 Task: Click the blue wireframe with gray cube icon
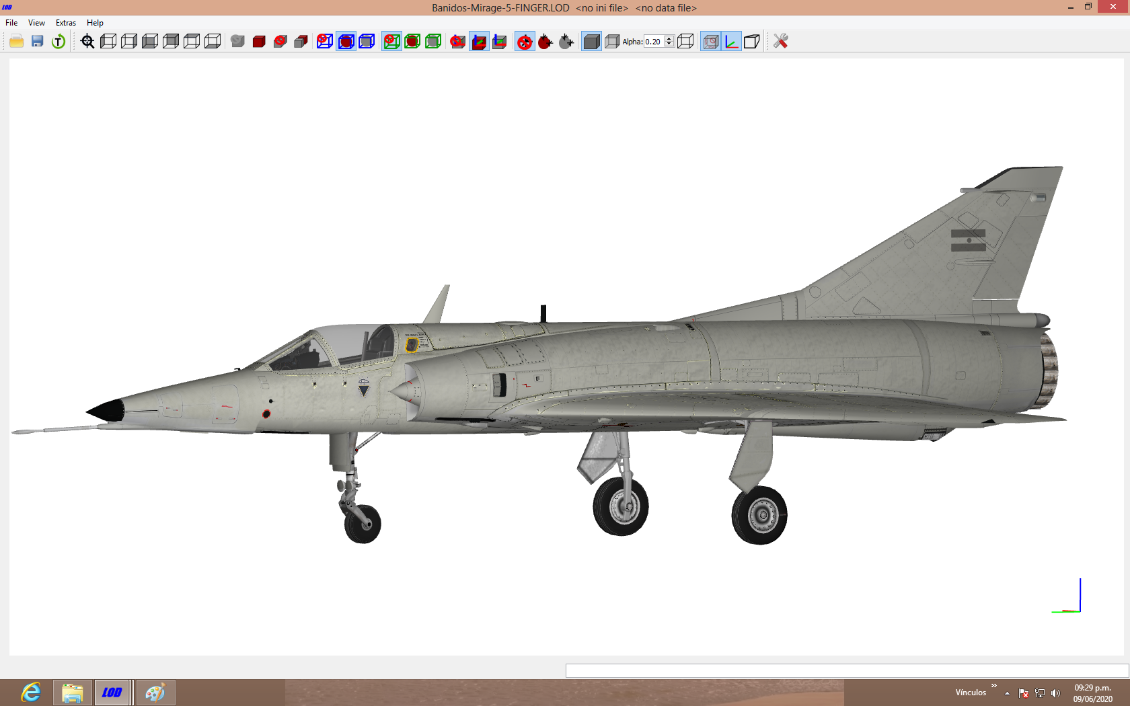point(367,42)
